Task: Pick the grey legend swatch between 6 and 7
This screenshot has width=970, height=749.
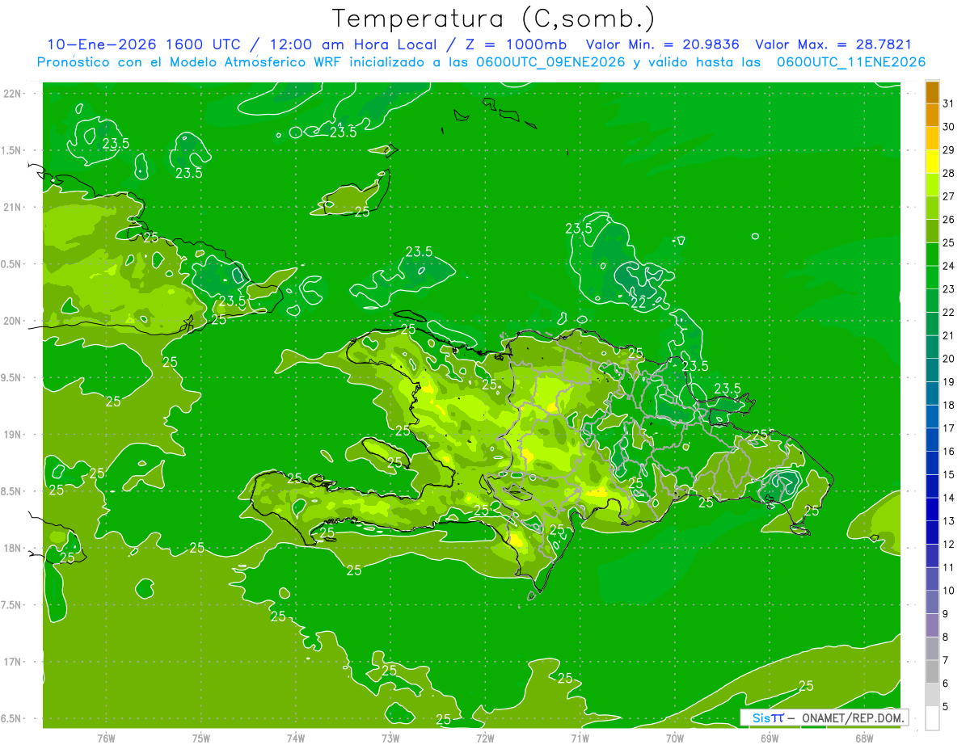Action: point(932,672)
